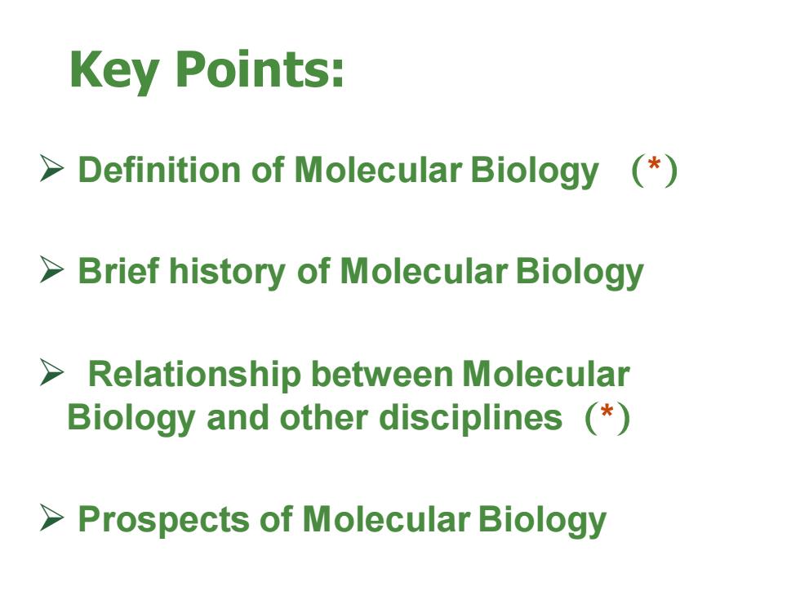Click the red asterisk after Definition of Molecular Biology

[x=654, y=165]
